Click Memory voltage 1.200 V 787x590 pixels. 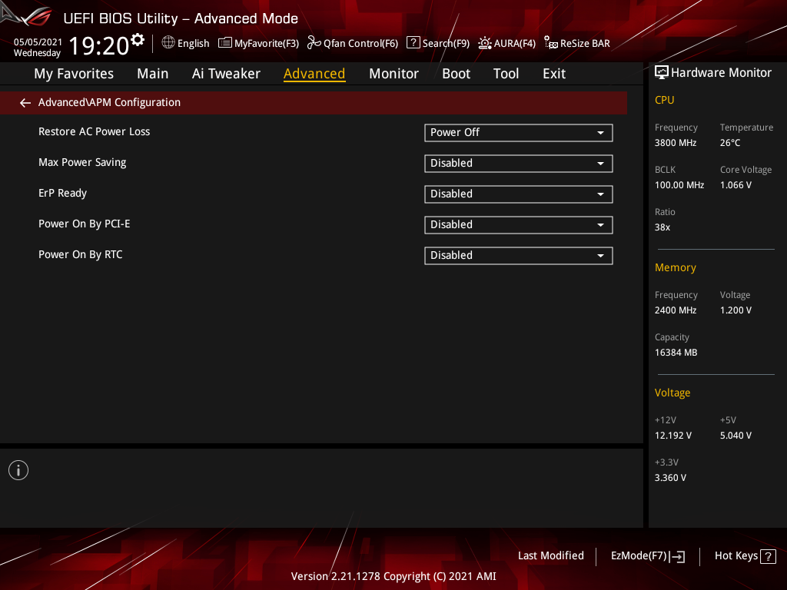pyautogui.click(x=736, y=310)
